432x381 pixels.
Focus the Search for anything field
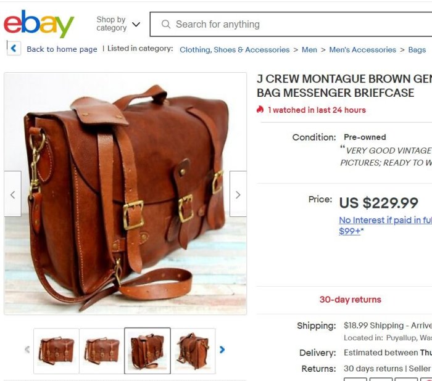(291, 24)
